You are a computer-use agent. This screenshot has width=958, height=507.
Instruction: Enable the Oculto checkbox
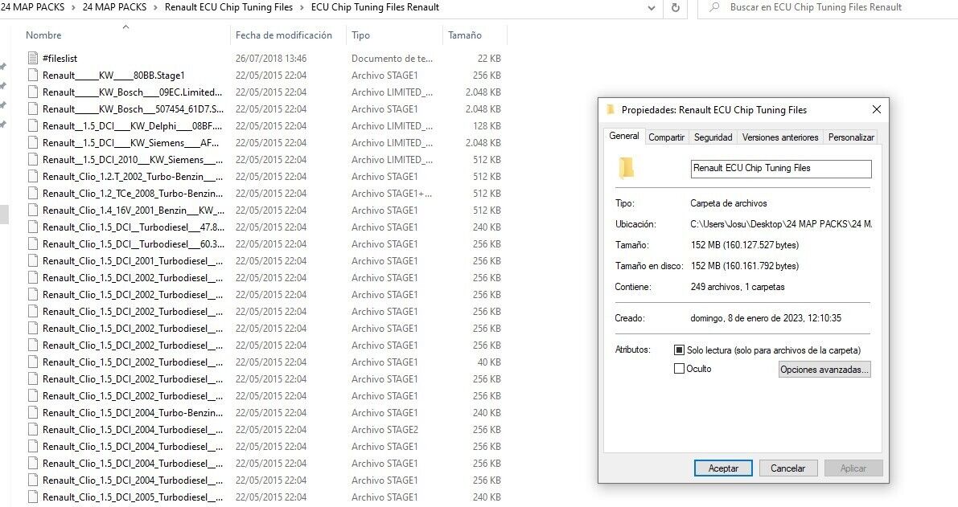(x=679, y=369)
